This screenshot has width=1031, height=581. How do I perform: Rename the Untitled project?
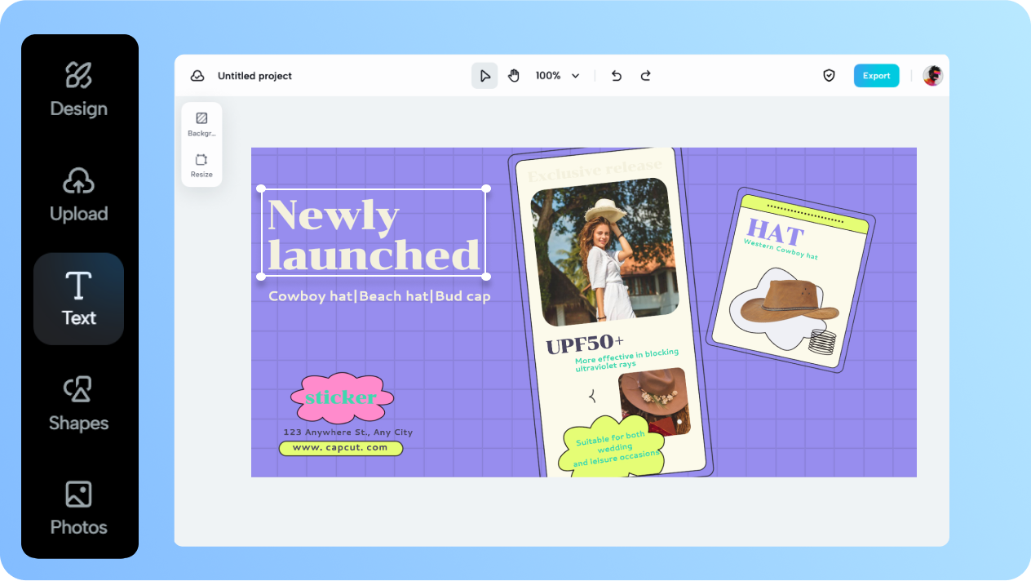tap(254, 76)
